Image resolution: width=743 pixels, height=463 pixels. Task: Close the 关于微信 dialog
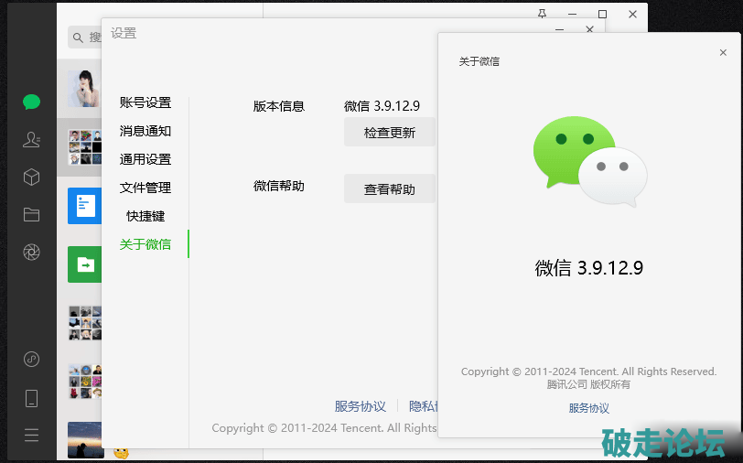click(723, 53)
